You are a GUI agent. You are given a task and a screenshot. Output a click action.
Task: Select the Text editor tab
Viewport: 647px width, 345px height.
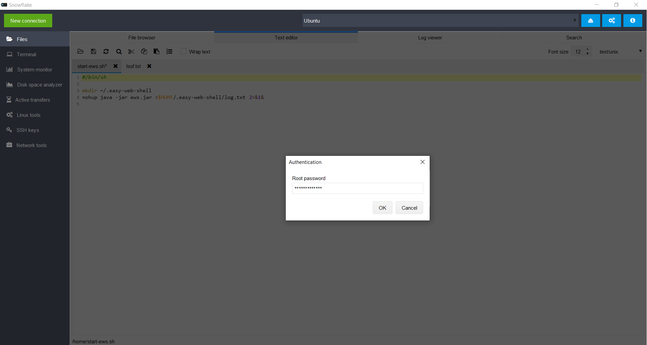[286, 38]
